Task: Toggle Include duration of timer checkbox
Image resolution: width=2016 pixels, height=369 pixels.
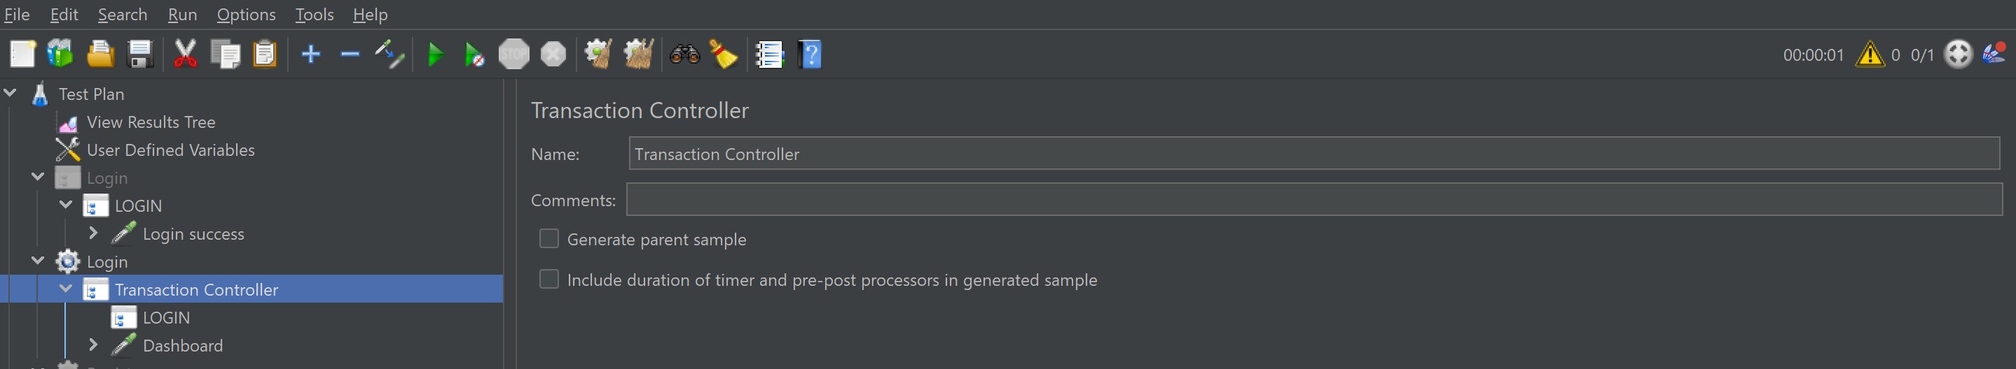Action: (549, 280)
